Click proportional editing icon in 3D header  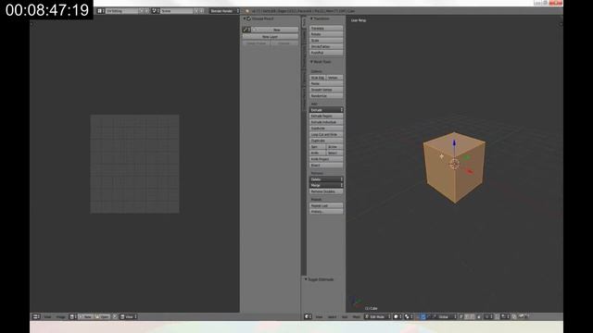pos(489,316)
